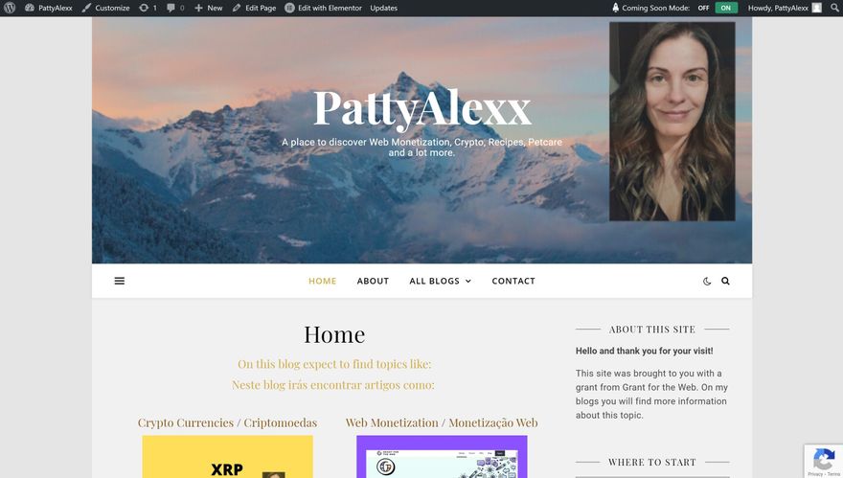This screenshot has width=843, height=478.
Task: Toggle dark mode with moon icon
Action: click(707, 281)
